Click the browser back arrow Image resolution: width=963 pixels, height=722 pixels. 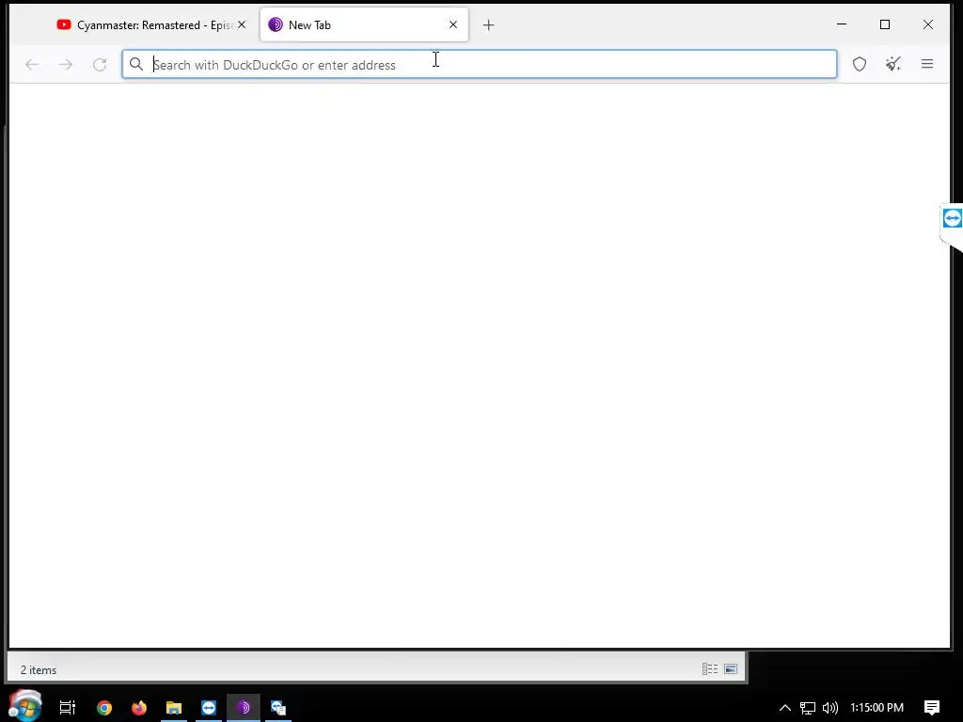pos(32,65)
